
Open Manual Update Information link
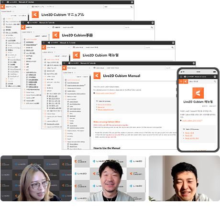[x=106, y=110]
